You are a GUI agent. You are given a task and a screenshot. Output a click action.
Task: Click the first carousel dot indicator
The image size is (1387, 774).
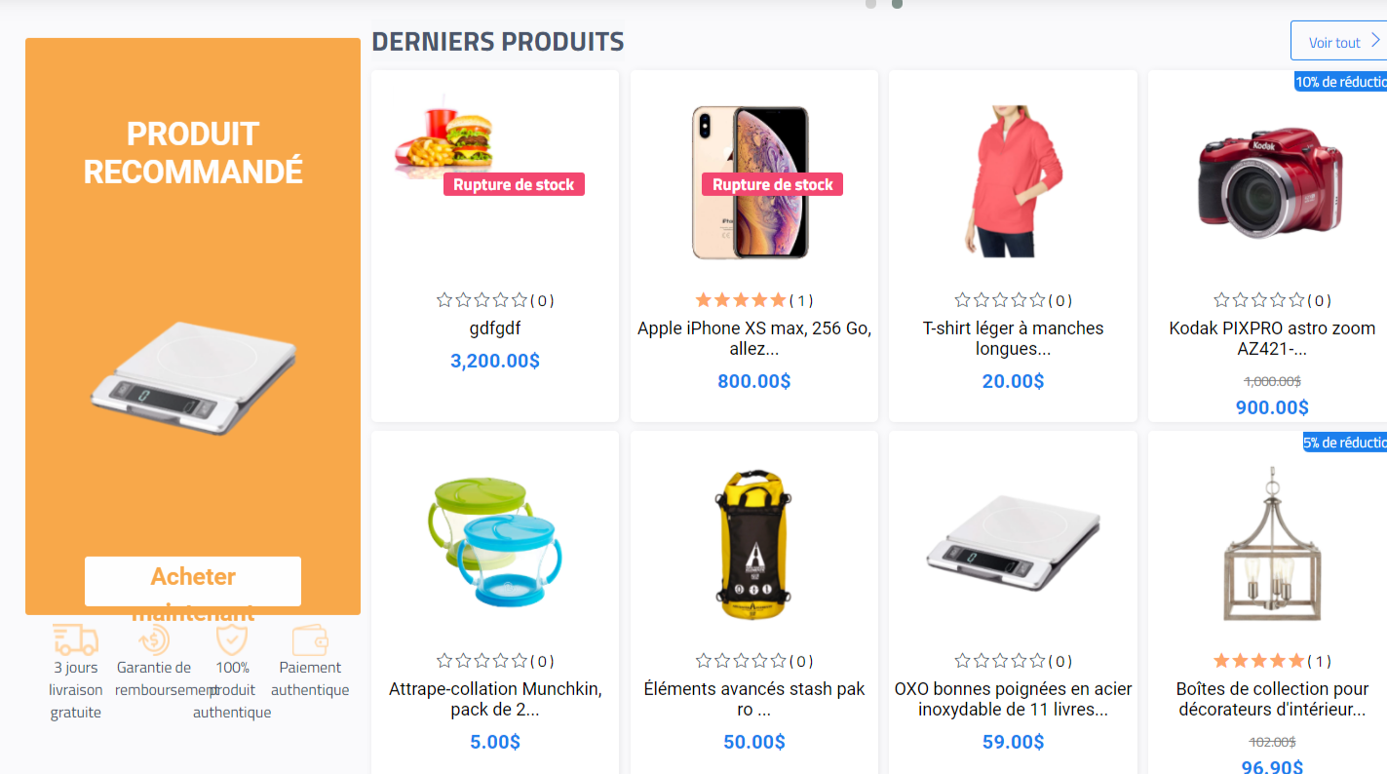pos(870,4)
